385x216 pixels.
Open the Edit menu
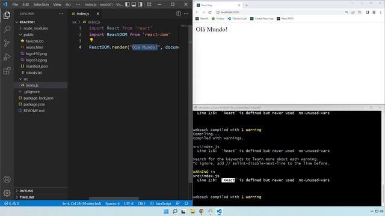click(25, 4)
